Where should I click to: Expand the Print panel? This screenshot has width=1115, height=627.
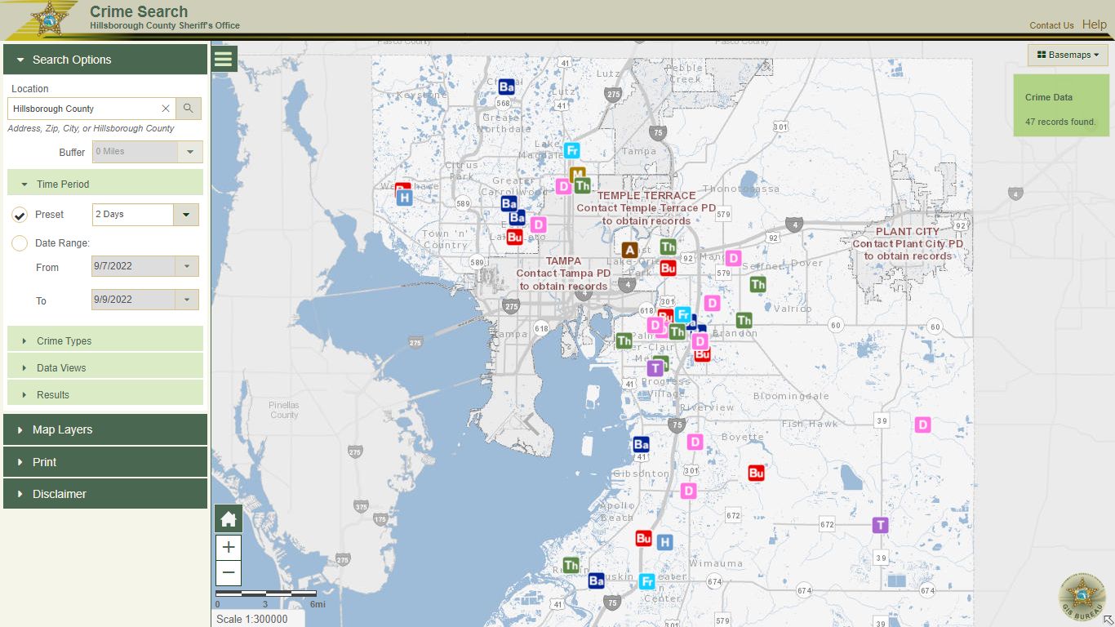tap(105, 462)
